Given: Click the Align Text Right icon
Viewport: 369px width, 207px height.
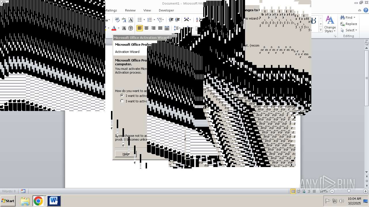Looking at the screenshot, I should click(153, 28).
